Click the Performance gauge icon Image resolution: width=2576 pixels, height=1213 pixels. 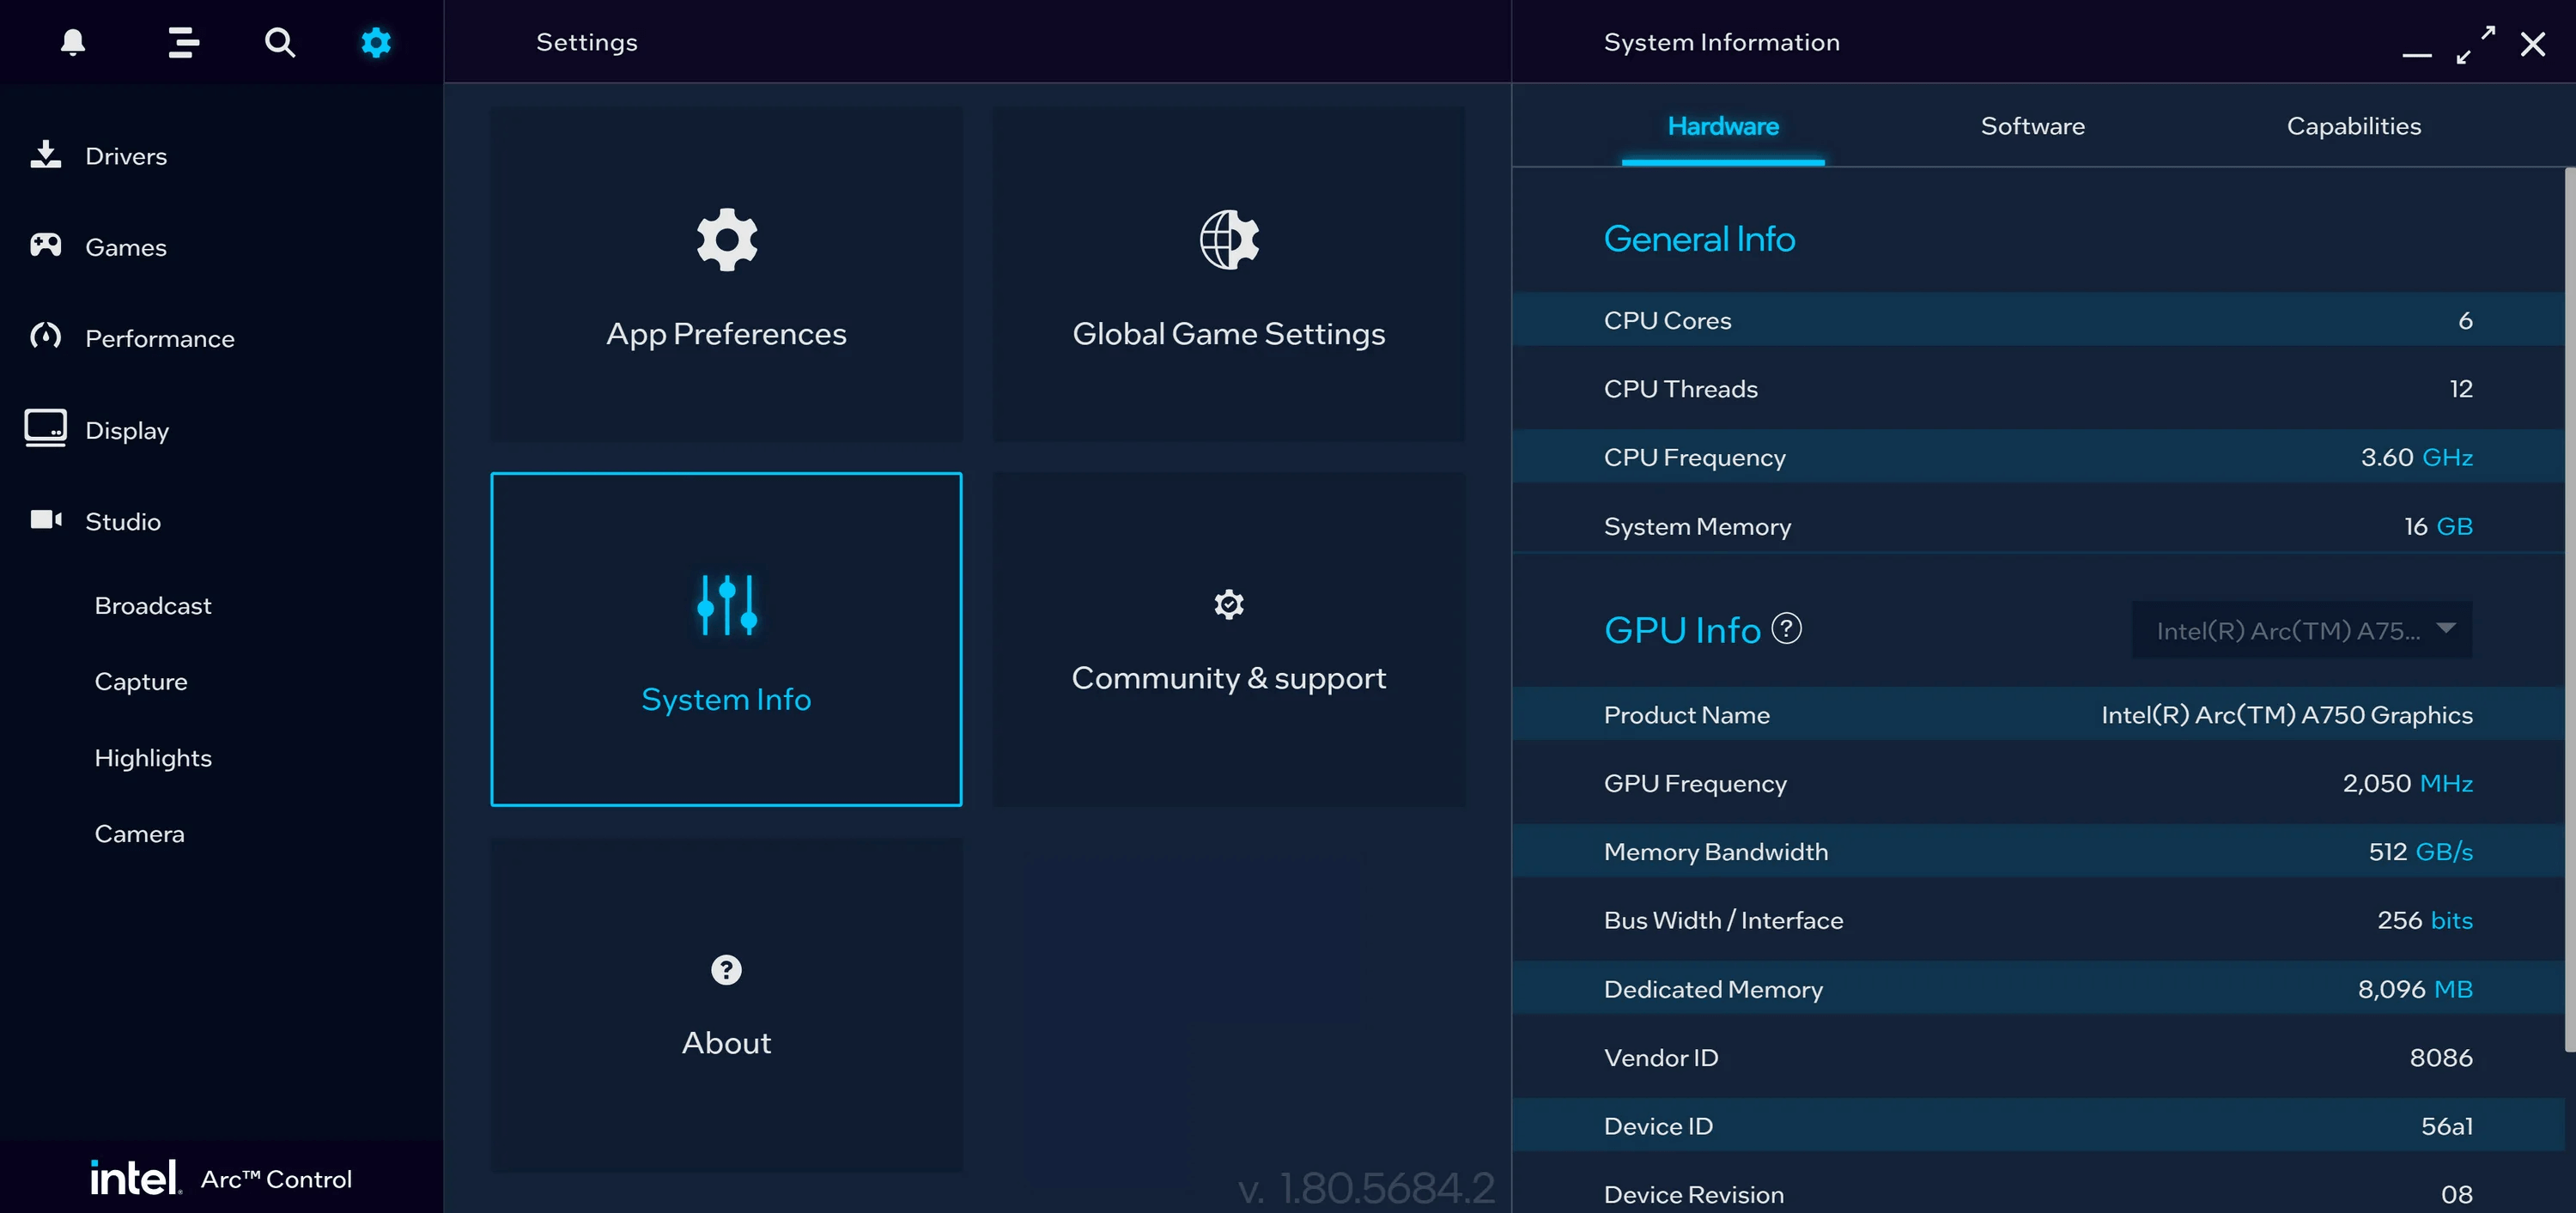coord(45,337)
